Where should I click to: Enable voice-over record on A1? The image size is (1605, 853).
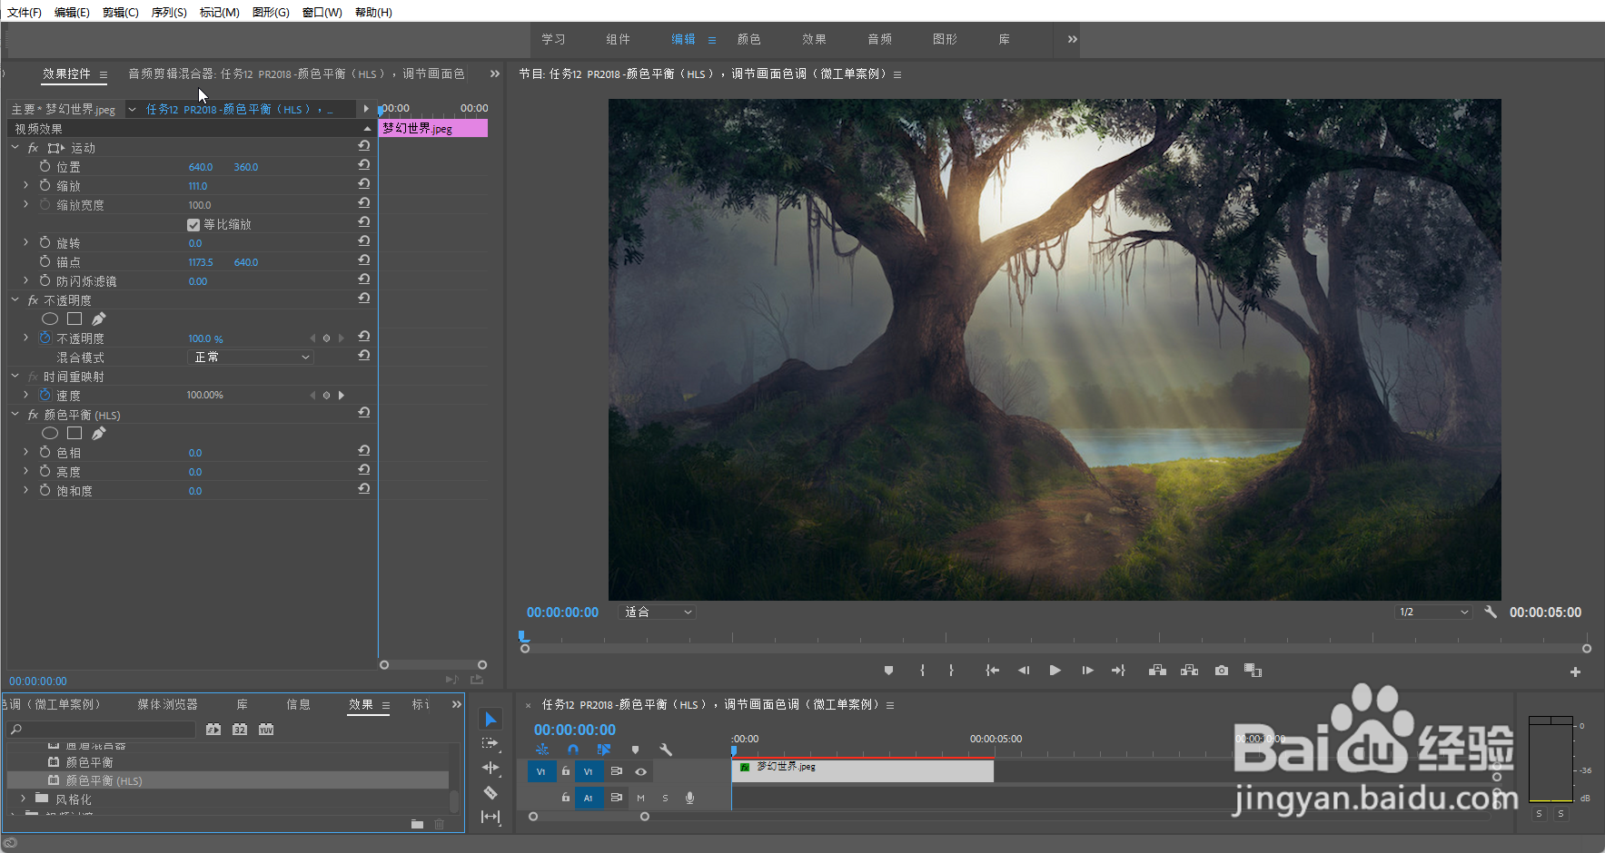click(689, 799)
